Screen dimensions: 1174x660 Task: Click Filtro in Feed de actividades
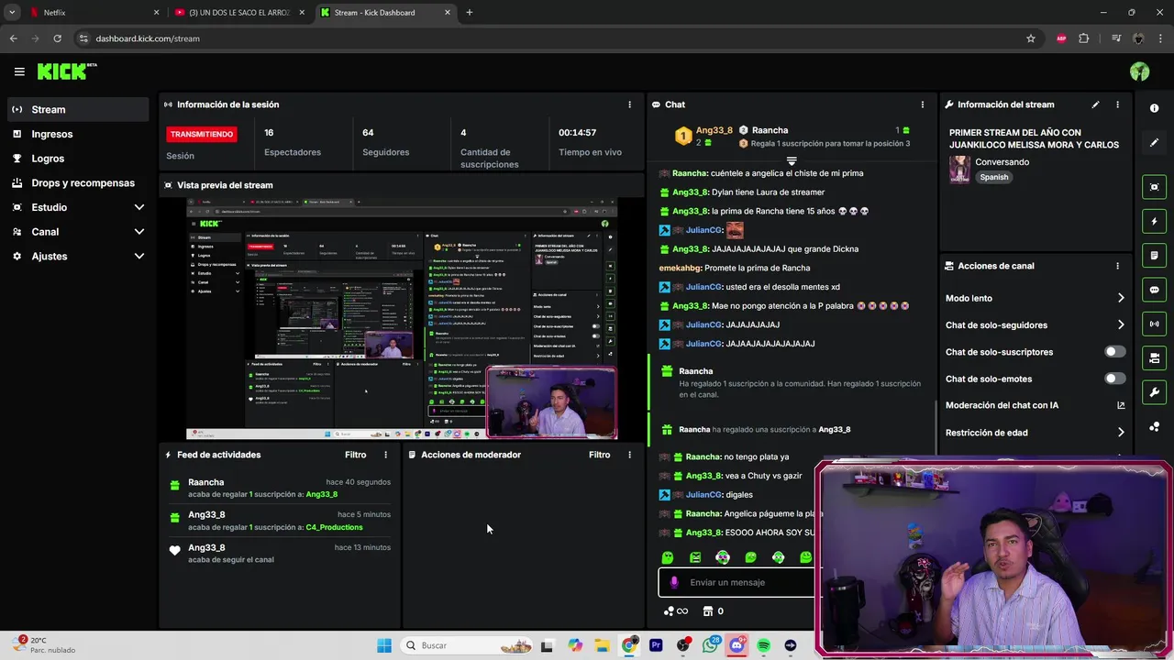click(x=355, y=455)
